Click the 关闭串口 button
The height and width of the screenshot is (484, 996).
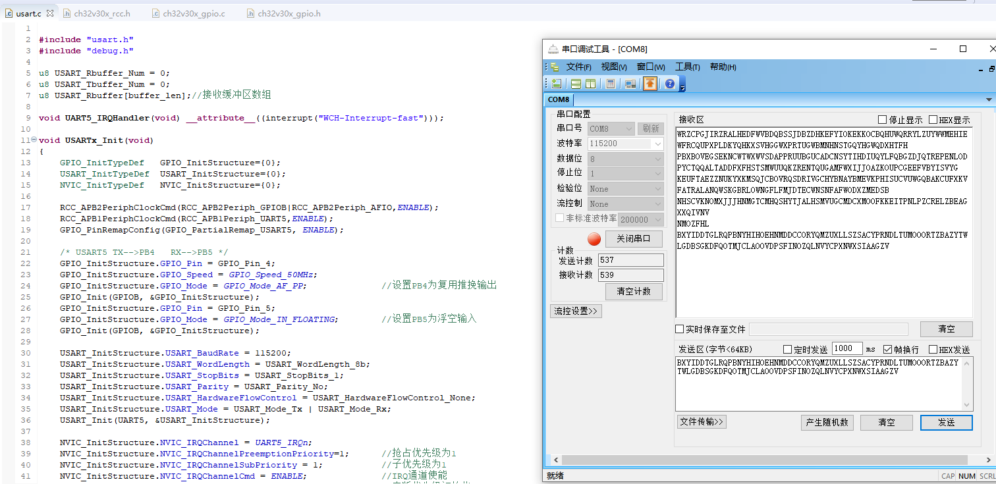tap(634, 238)
